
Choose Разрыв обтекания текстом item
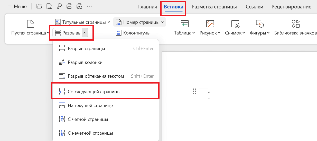[x=106, y=76]
